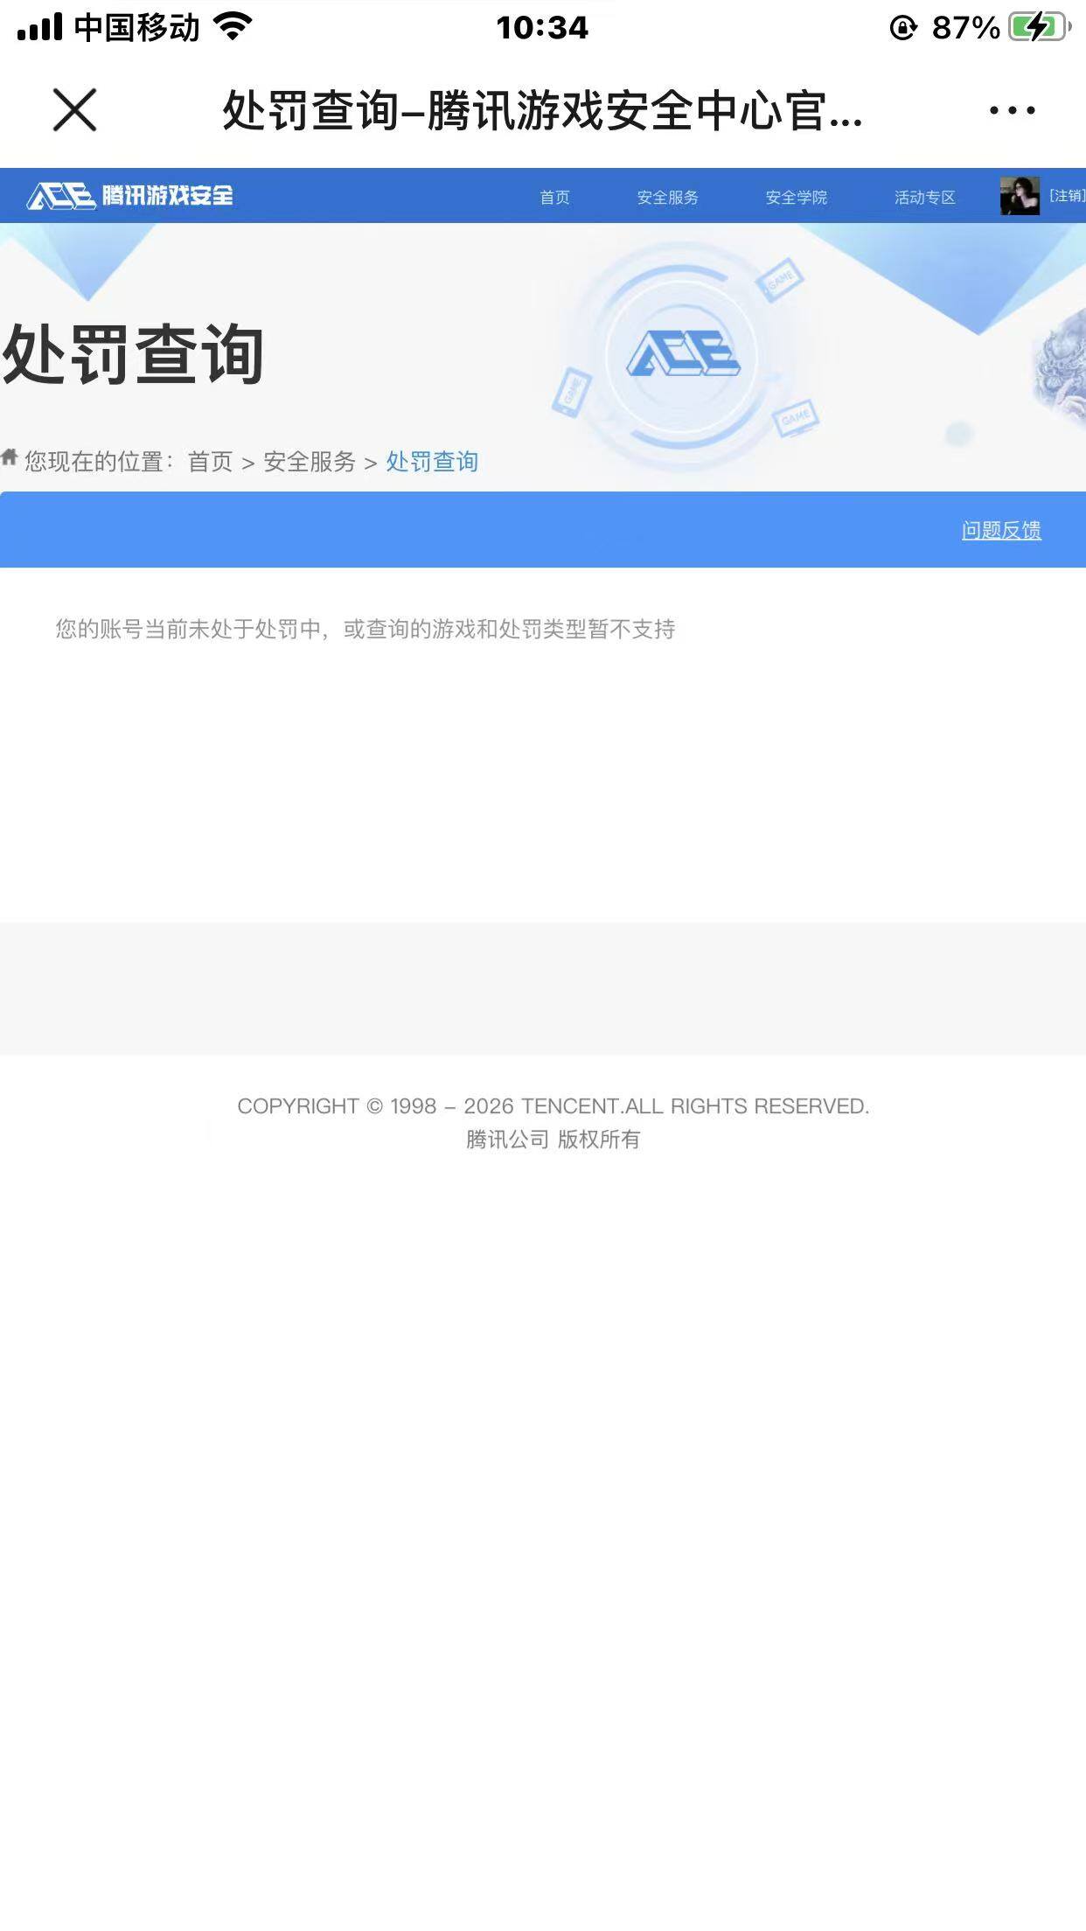Tap the battery icon in the status bar
Image resolution: width=1086 pixels, height=1931 pixels.
click(x=1040, y=27)
